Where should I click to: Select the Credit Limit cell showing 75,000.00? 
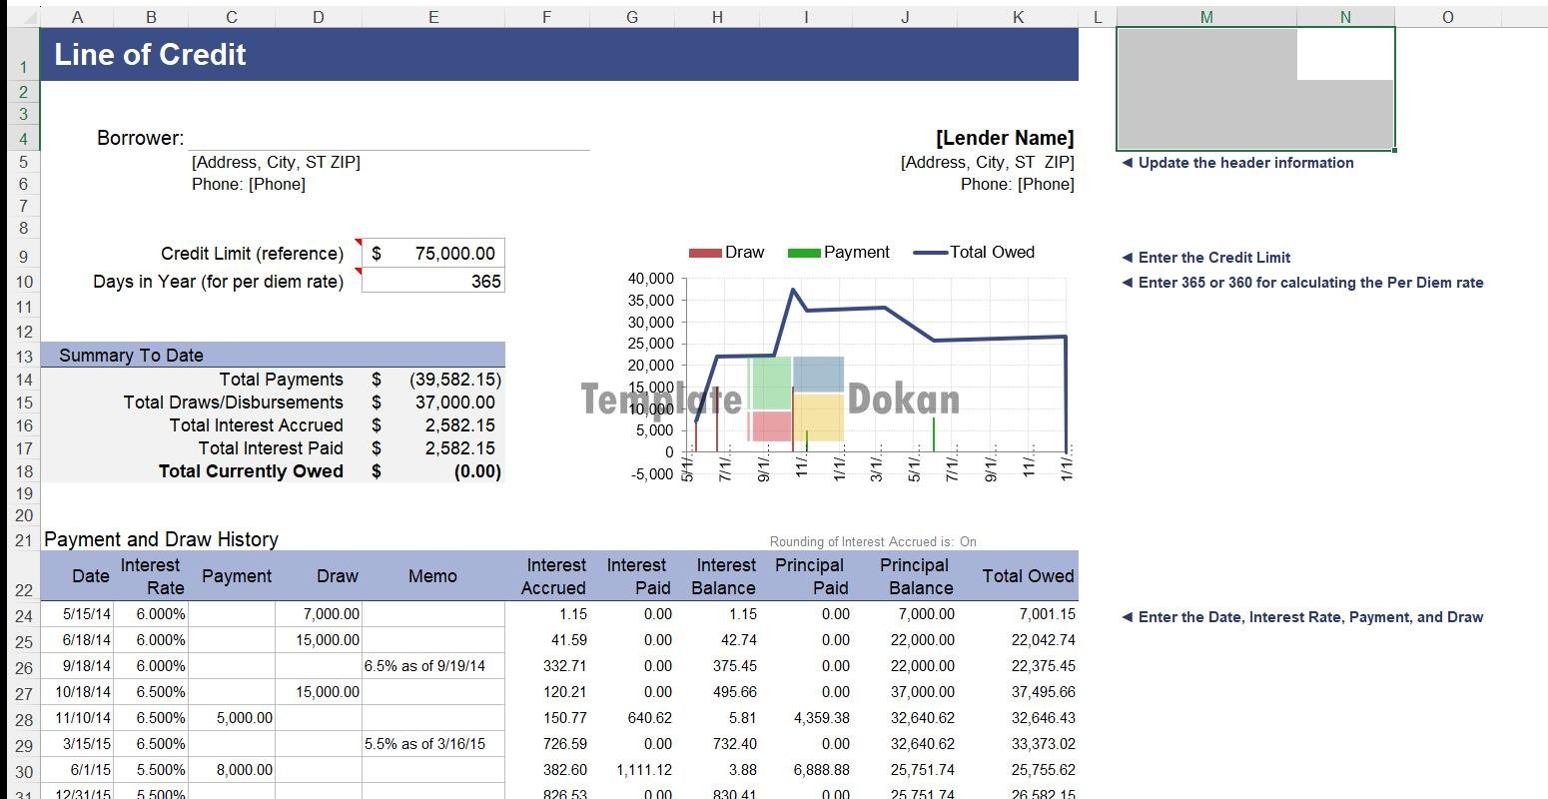[433, 254]
